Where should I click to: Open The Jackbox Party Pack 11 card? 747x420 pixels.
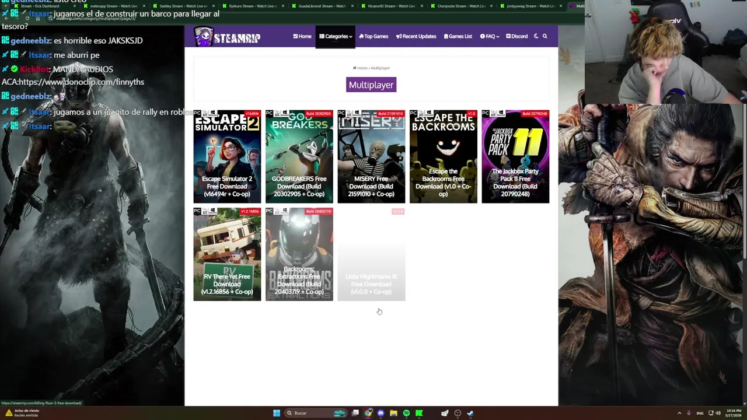(515, 156)
